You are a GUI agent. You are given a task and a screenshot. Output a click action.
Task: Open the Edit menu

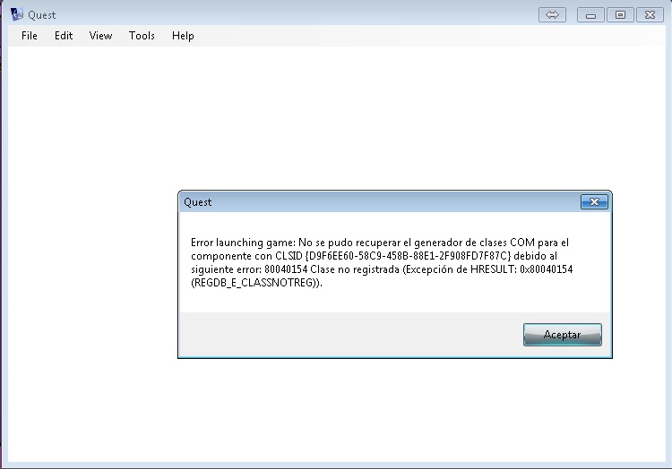tap(64, 36)
